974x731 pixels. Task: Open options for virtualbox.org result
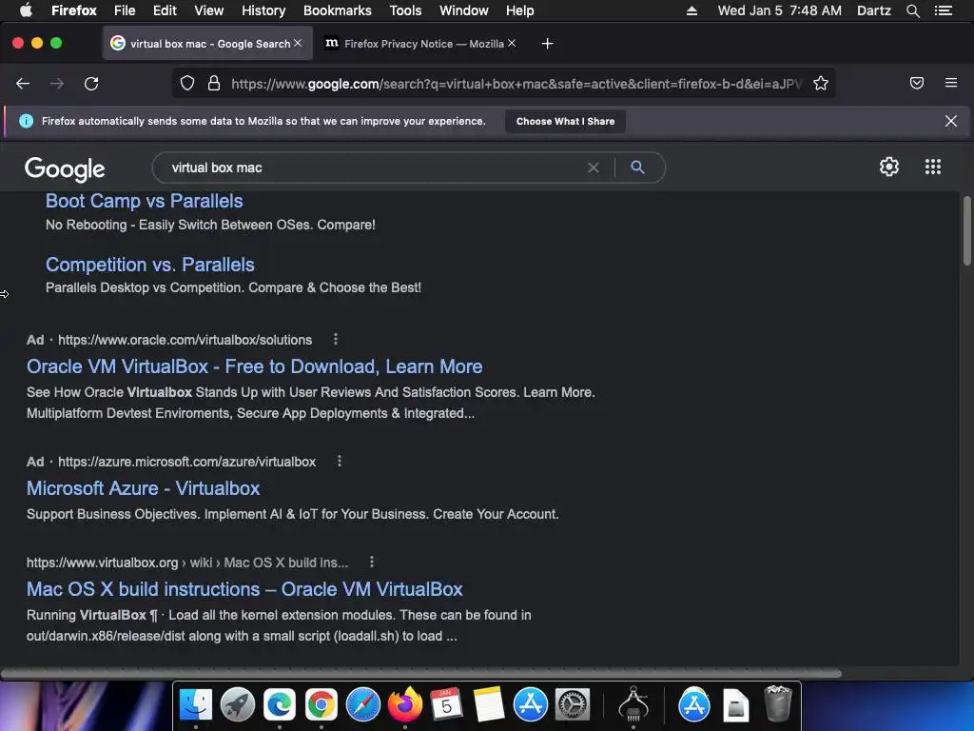[x=372, y=562]
